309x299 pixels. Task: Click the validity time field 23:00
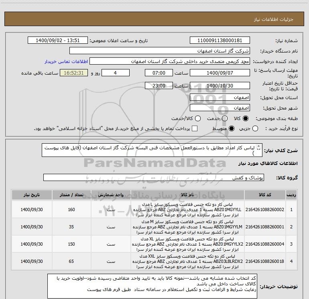pos(159,86)
